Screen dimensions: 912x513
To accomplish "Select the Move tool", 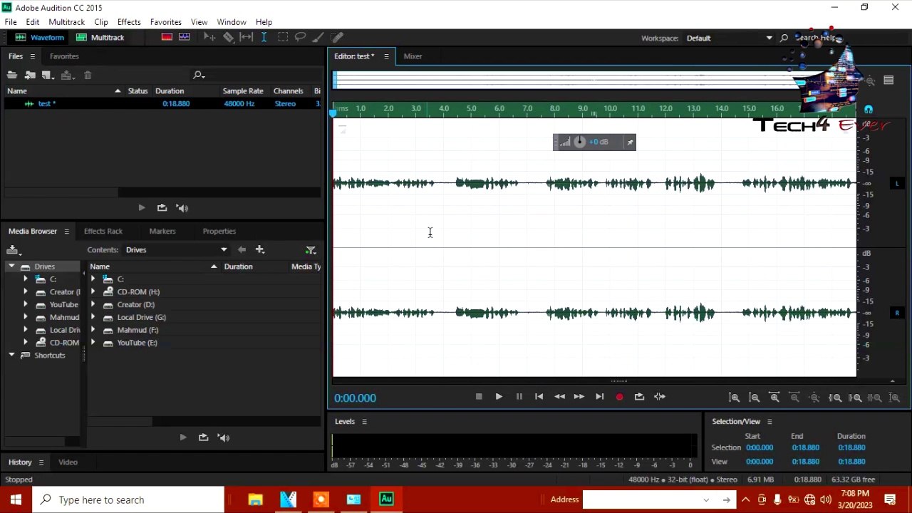I will tap(209, 37).
